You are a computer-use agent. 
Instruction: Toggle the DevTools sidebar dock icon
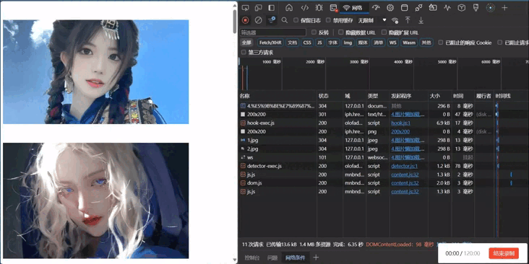point(271,8)
